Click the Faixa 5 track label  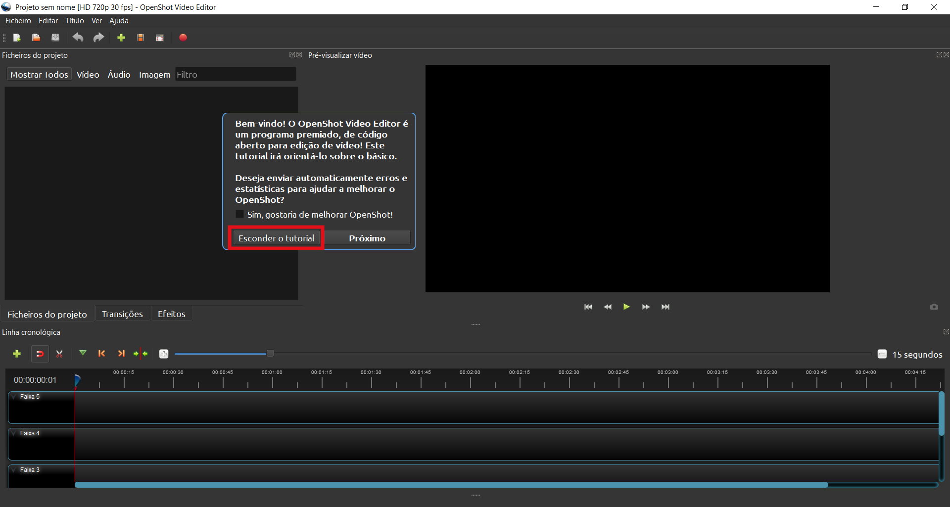30,397
